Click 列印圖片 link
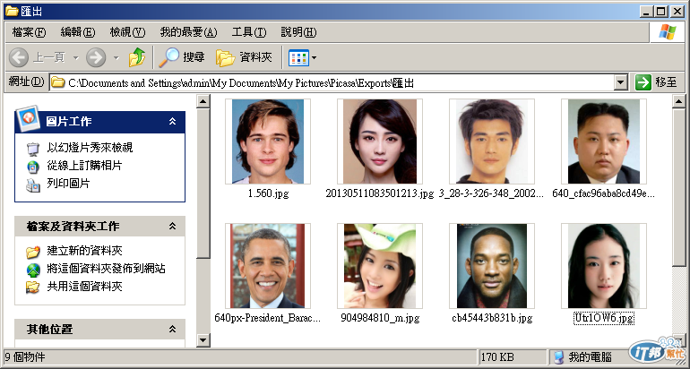This screenshot has width=690, height=369. pos(68,184)
